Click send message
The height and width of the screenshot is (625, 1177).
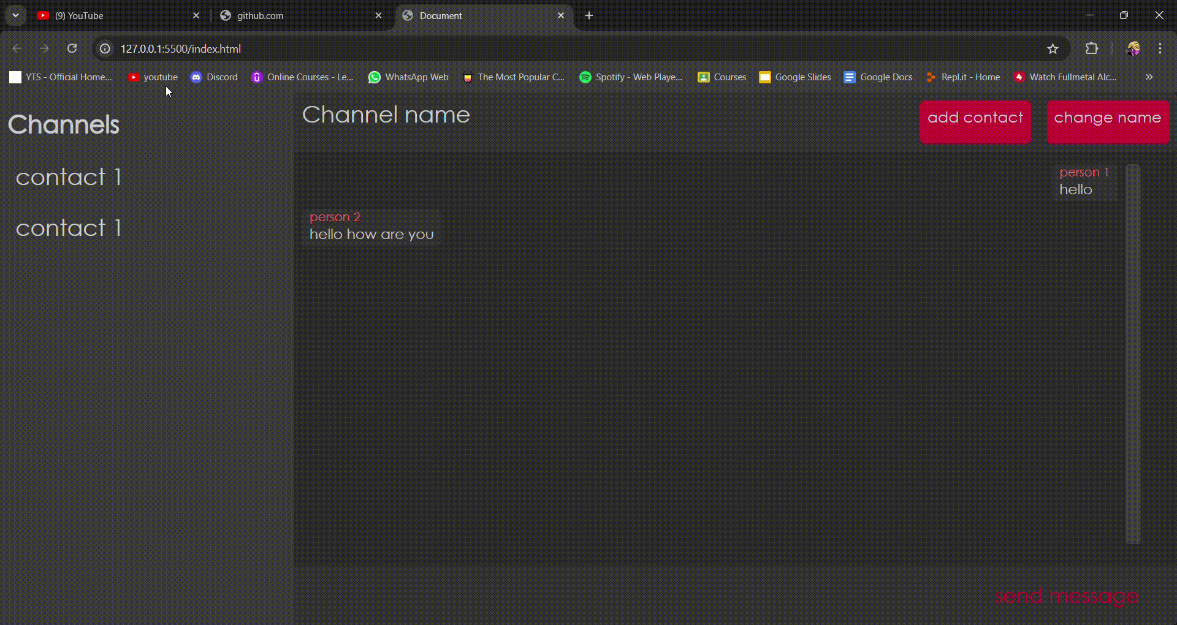click(1066, 596)
